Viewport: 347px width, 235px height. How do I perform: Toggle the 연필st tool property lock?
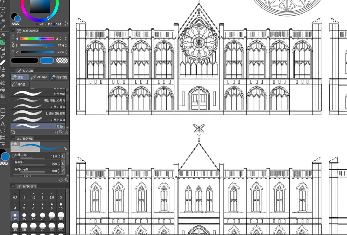click(x=66, y=149)
